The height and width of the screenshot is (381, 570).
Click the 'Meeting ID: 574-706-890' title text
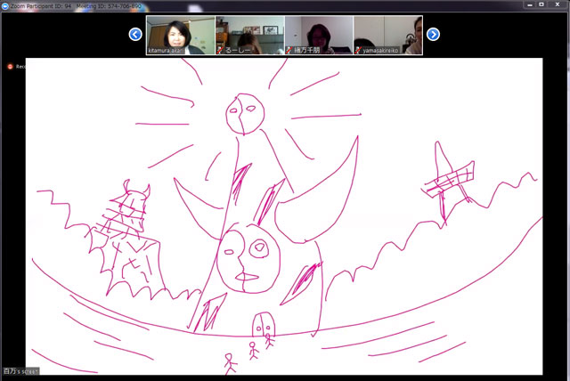[109, 6]
